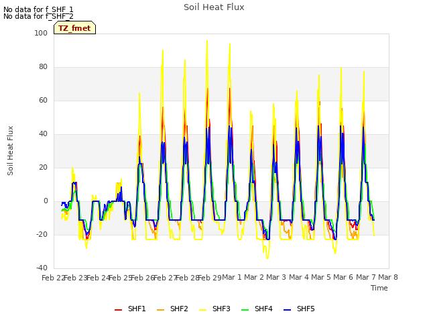Click the Mar 7 x-axis tick label
Image resolution: width=429 pixels, height=322 pixels.
[x=366, y=277]
